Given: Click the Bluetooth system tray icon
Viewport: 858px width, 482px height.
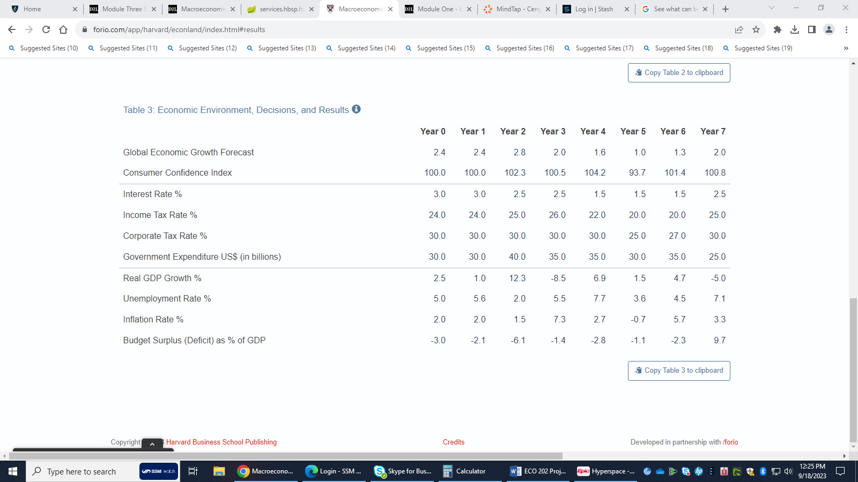Looking at the screenshot, I should [x=763, y=471].
